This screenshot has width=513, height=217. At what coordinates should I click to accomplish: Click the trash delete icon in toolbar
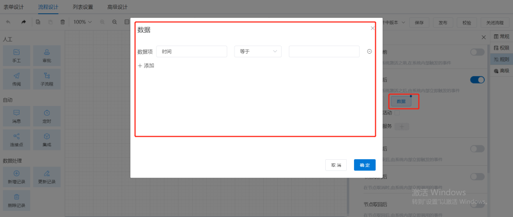(x=63, y=23)
